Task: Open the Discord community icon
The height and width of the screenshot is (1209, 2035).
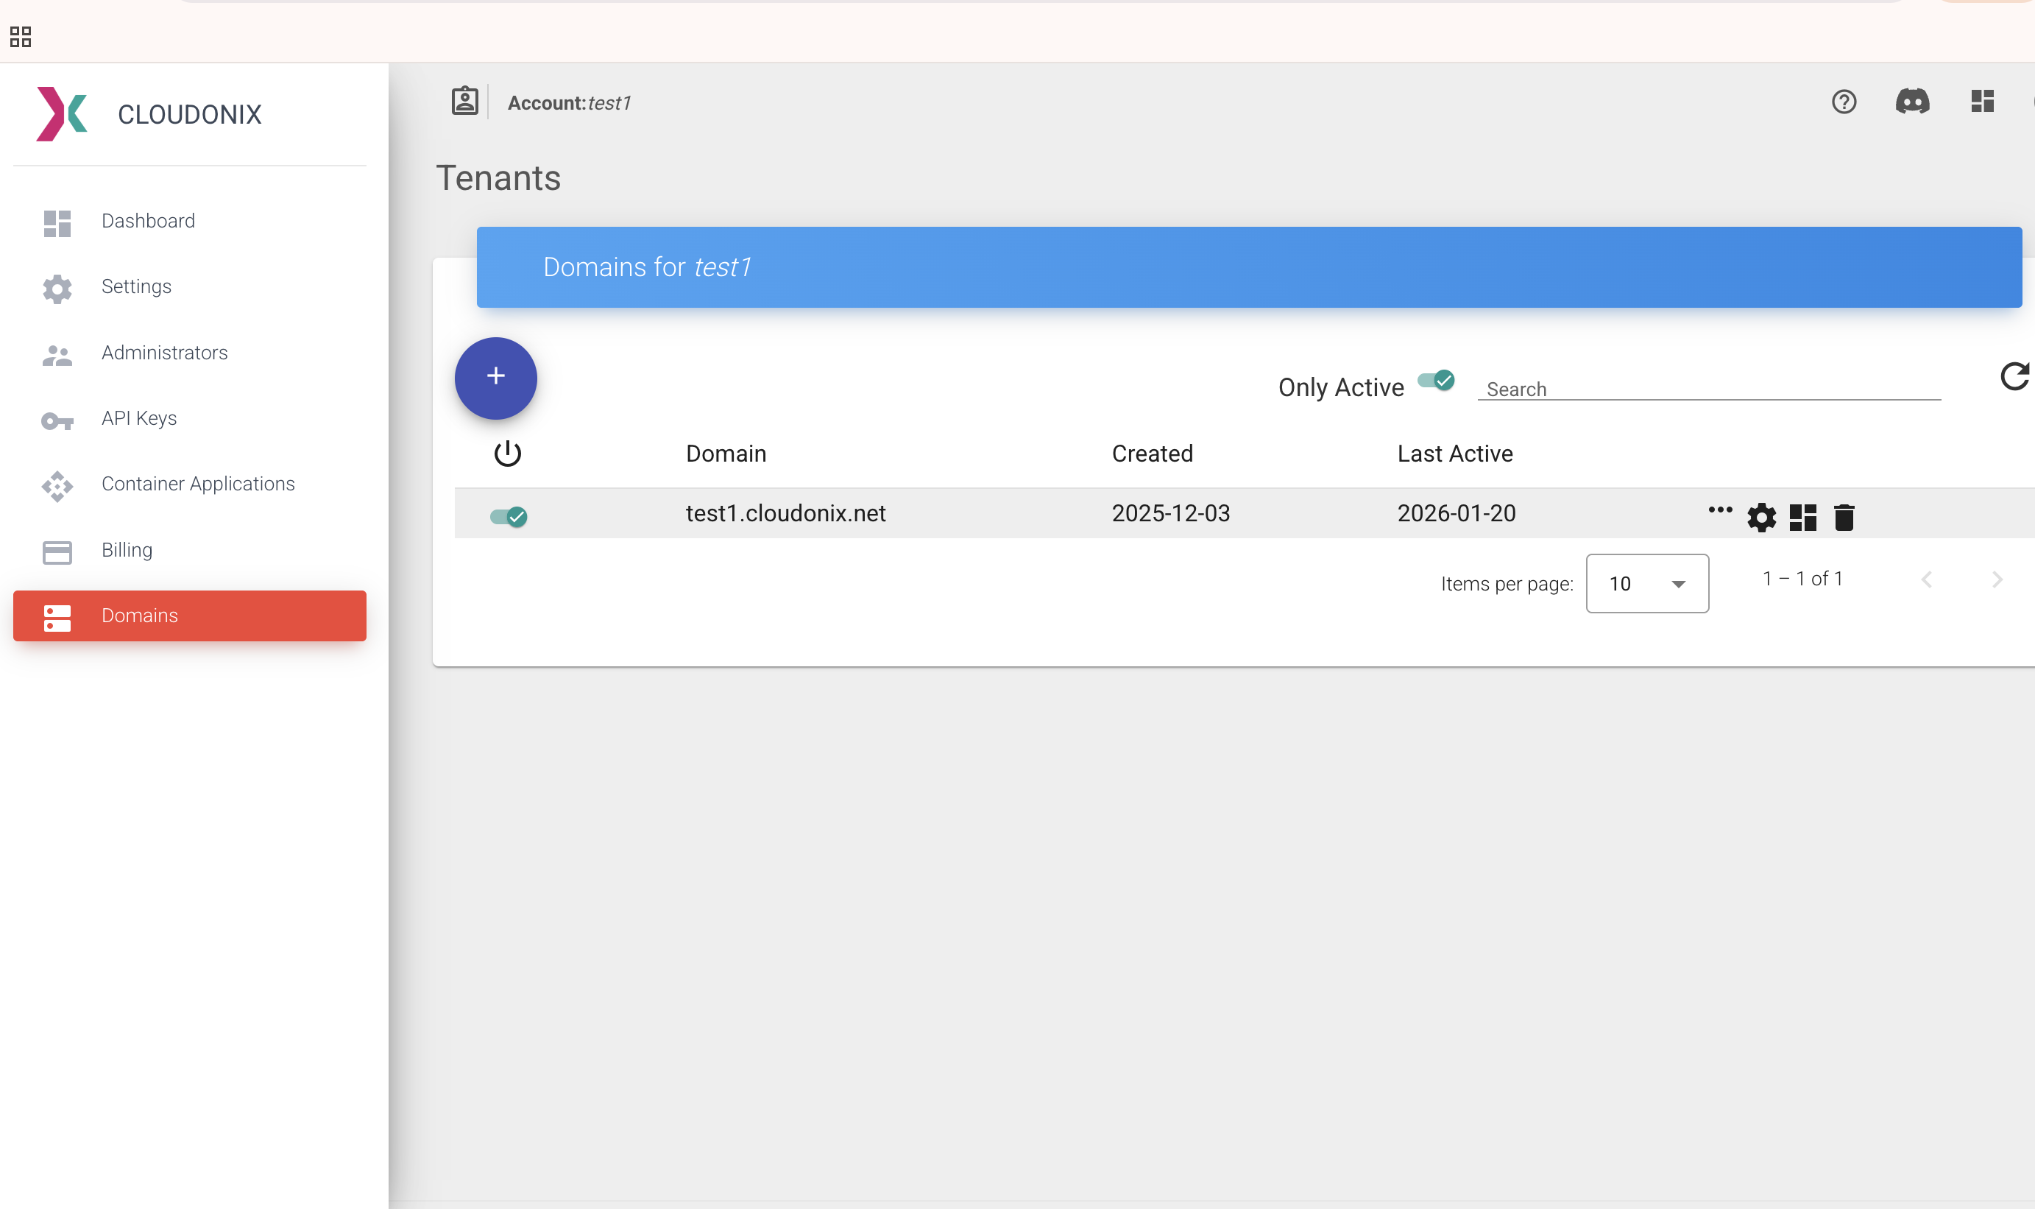Action: 1913,102
